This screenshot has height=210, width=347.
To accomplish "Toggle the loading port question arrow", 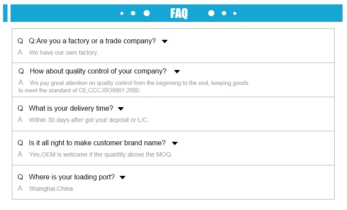I will point(123,178).
